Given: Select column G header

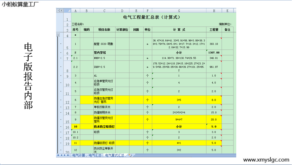Looking at the screenshot, I should 179,11.
